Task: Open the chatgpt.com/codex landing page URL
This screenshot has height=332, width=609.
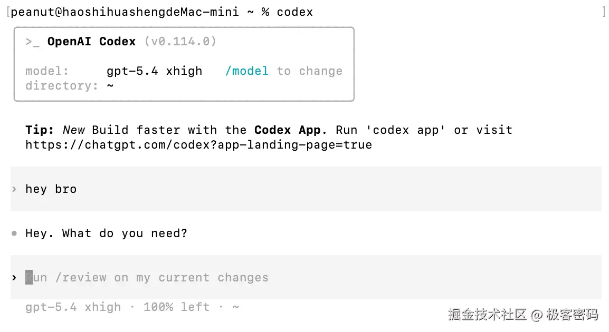Action: (198, 145)
